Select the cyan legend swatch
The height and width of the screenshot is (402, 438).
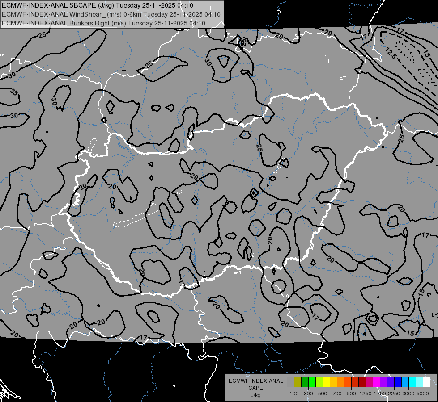coord(412,382)
